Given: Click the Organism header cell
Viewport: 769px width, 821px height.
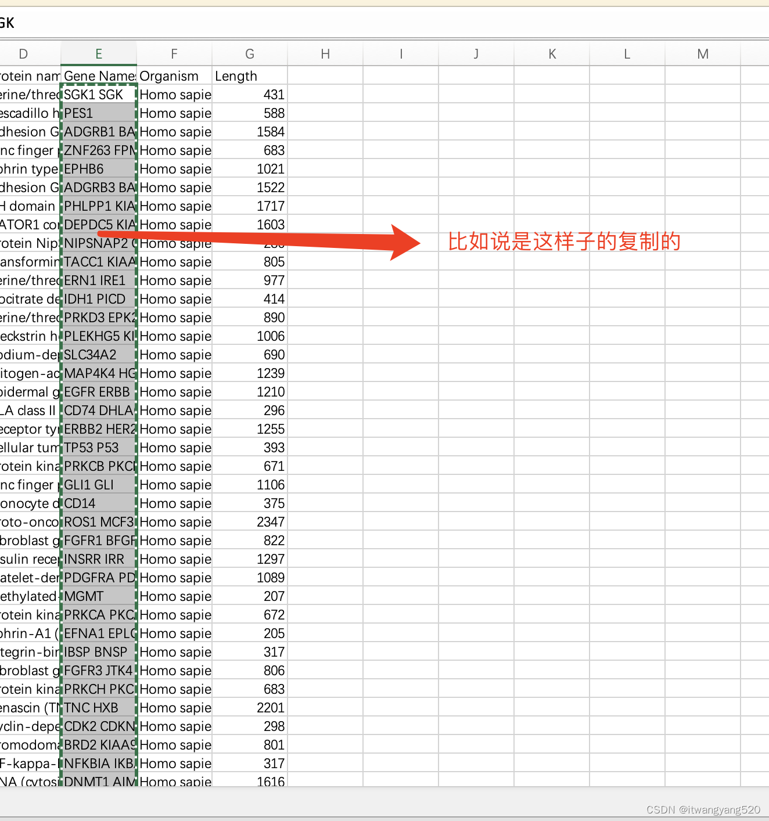Looking at the screenshot, I should point(174,75).
